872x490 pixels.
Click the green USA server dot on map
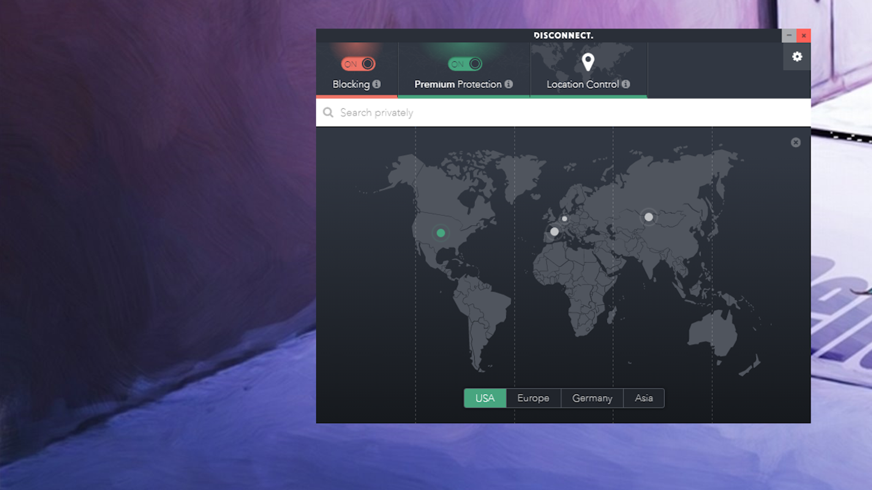[441, 233]
